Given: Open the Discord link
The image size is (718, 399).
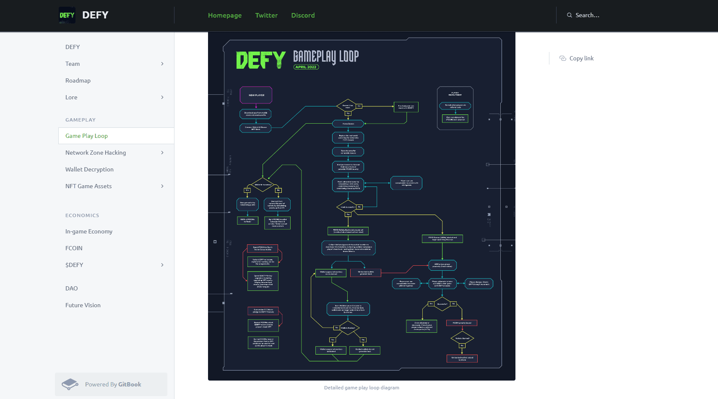Looking at the screenshot, I should tap(303, 15).
